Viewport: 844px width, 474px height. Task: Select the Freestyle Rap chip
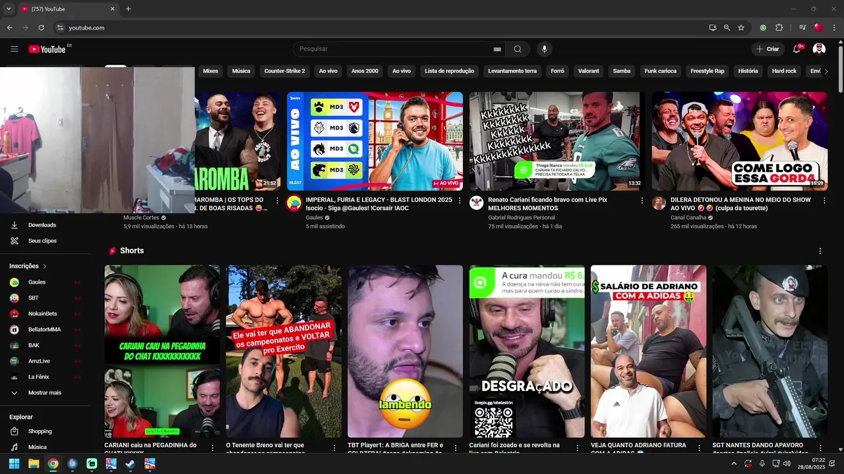(708, 71)
